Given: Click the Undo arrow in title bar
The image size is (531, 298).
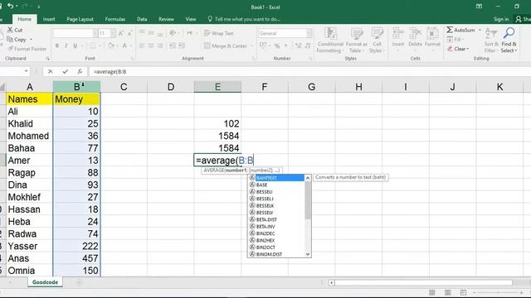Looking at the screenshot, I should coord(11,6).
